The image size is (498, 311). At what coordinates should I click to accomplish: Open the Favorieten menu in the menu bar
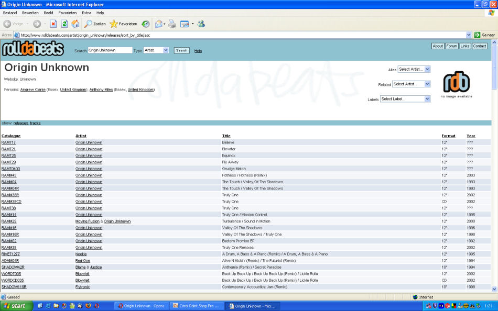coord(67,13)
